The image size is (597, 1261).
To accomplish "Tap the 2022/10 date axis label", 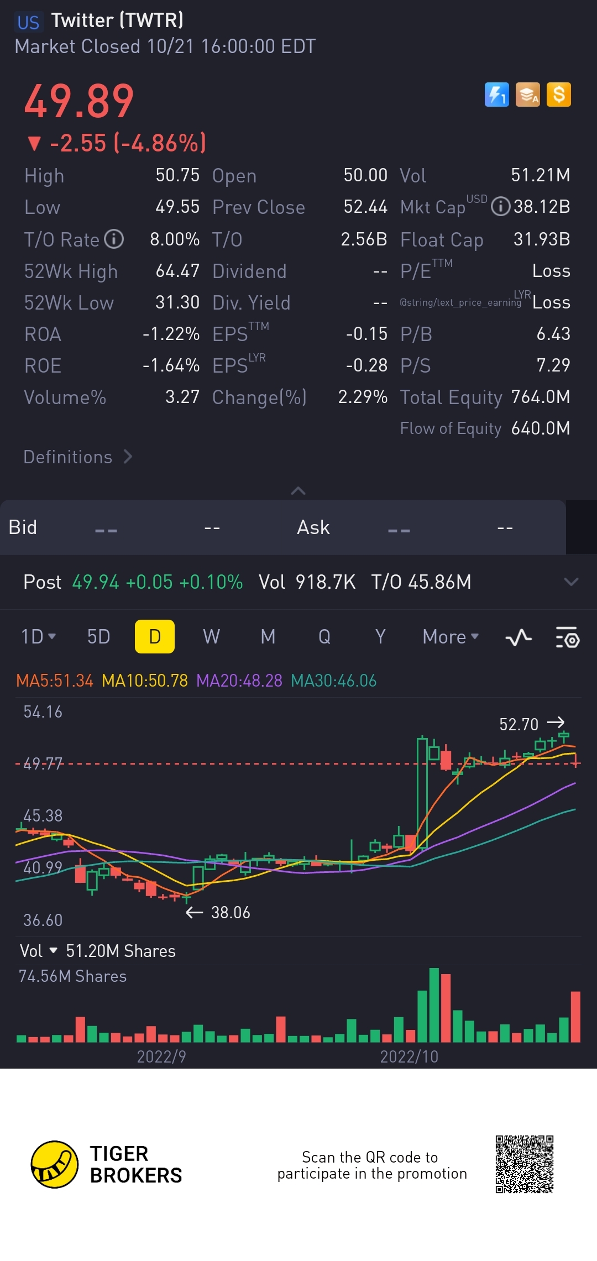I will (409, 1056).
